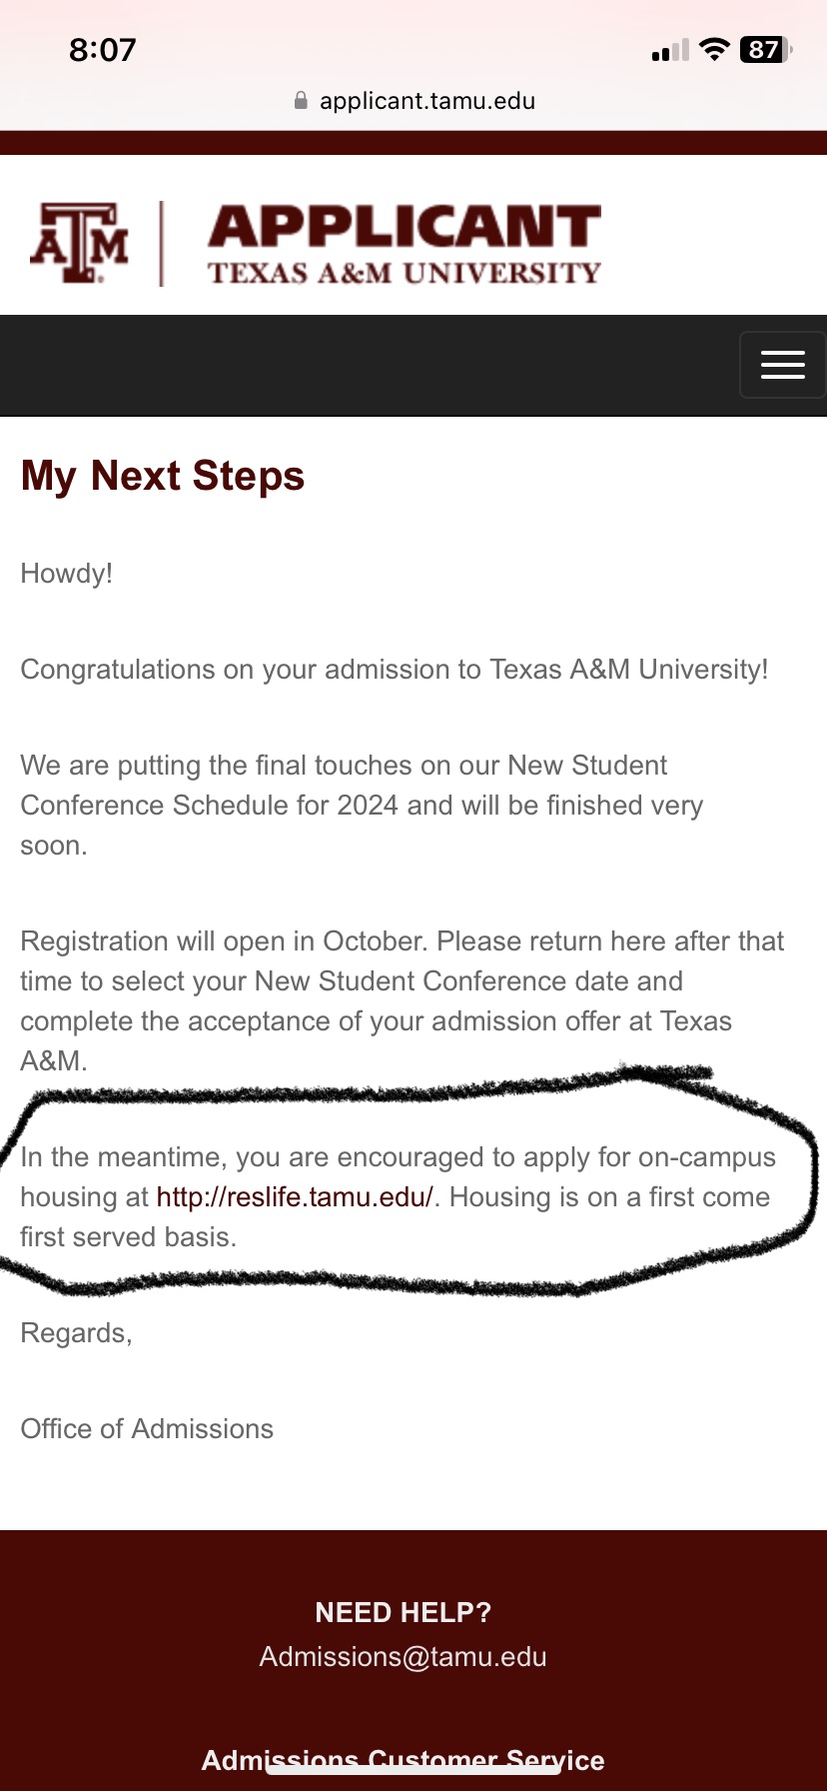Tap the battery level indicator
The height and width of the screenshot is (1791, 827).
(765, 50)
